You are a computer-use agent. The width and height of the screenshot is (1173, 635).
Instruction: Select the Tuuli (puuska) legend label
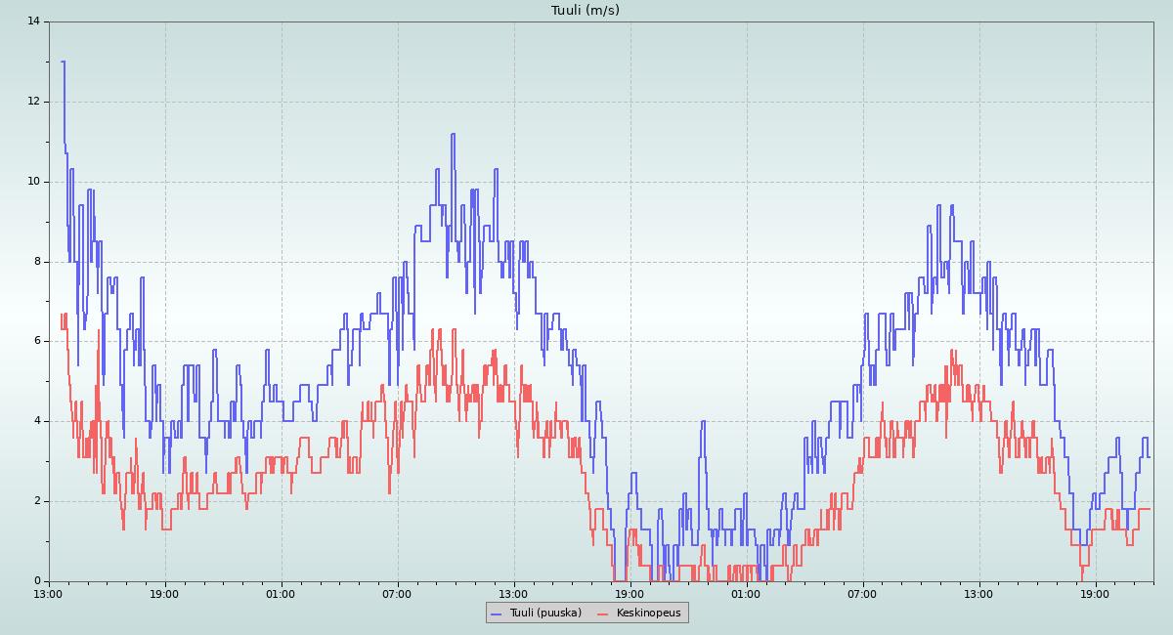(545, 614)
